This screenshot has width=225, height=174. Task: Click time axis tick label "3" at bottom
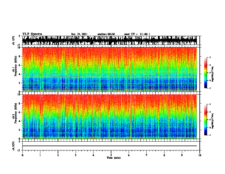click(x=76, y=155)
